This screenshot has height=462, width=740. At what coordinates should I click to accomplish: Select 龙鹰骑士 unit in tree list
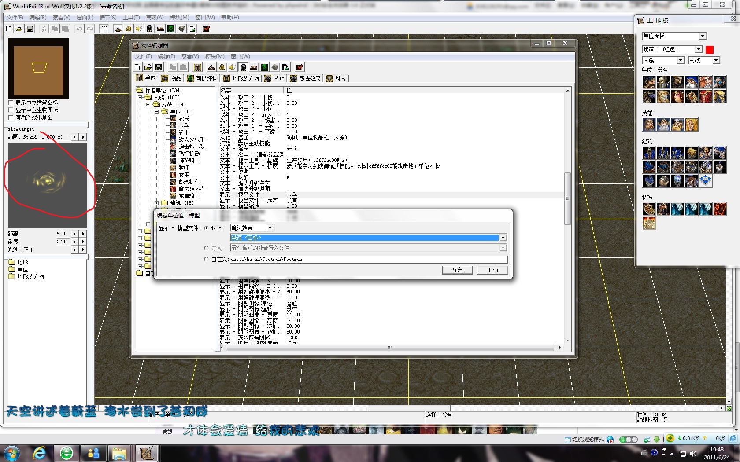pos(189,196)
